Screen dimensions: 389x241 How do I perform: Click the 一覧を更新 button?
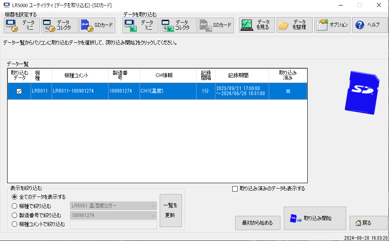(x=171, y=211)
